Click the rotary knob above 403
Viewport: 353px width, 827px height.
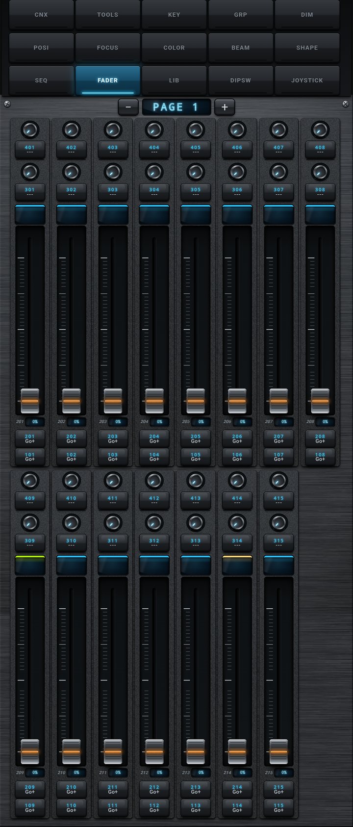pos(113,130)
